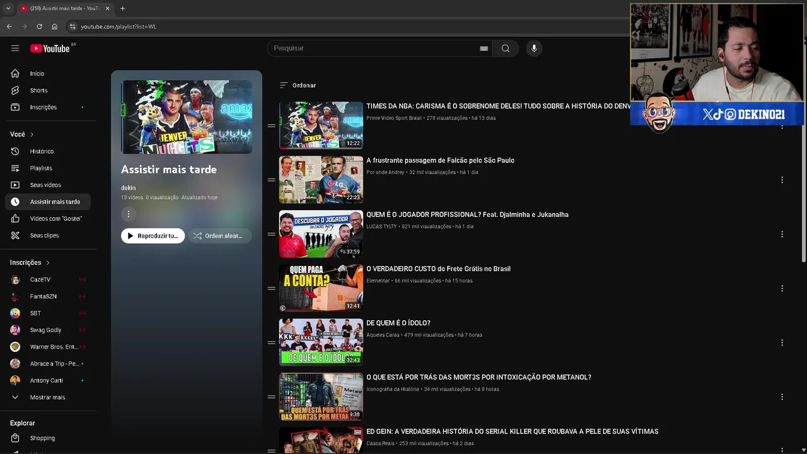Open title ED GEIN: A VERDADEIRA HISTÓRIA
Screen dimensions: 807x454
(512, 431)
